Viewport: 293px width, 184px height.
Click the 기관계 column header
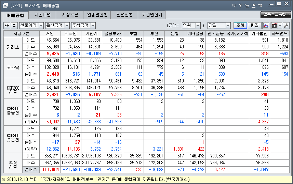tap(92, 33)
